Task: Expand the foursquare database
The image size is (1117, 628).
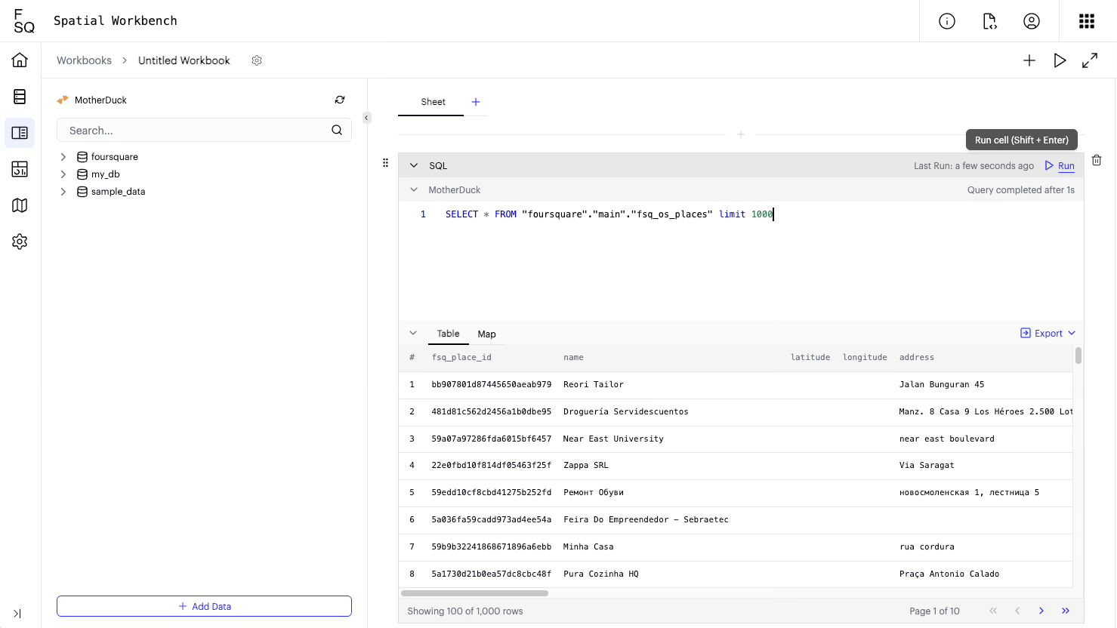Action: click(x=63, y=157)
